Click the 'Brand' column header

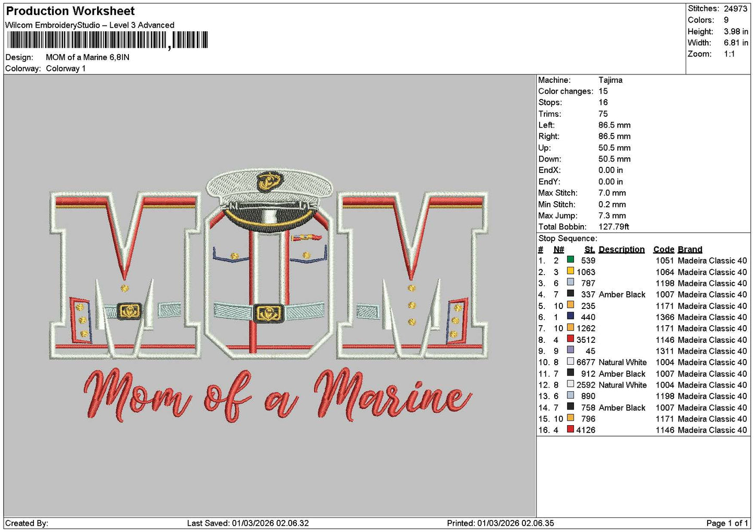pos(690,250)
